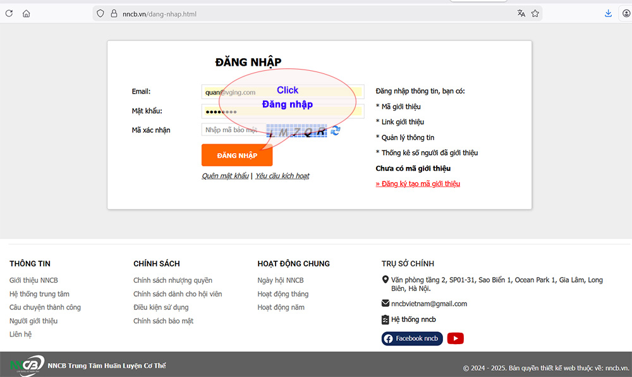Viewport: 632px width, 377px height.
Task: Click the padlock site security icon
Action: [114, 13]
